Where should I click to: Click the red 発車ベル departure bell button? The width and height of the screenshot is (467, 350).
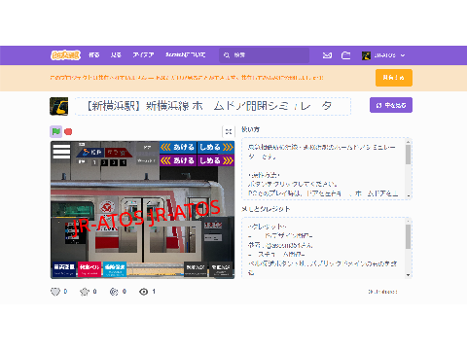point(90,269)
